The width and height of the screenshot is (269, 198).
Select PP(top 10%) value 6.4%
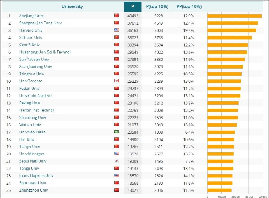(189, 132)
